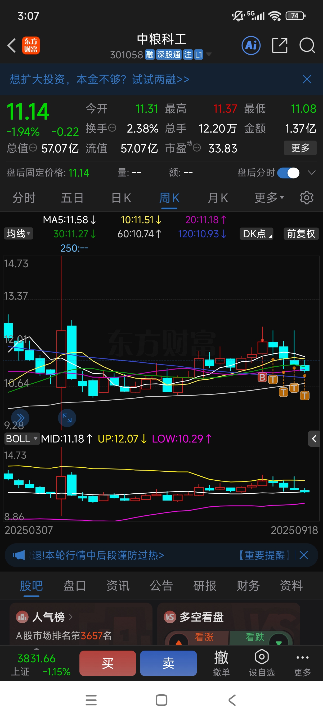Tap Android home navigation button
Image resolution: width=323 pixels, height=719 pixels.
pos(161,700)
